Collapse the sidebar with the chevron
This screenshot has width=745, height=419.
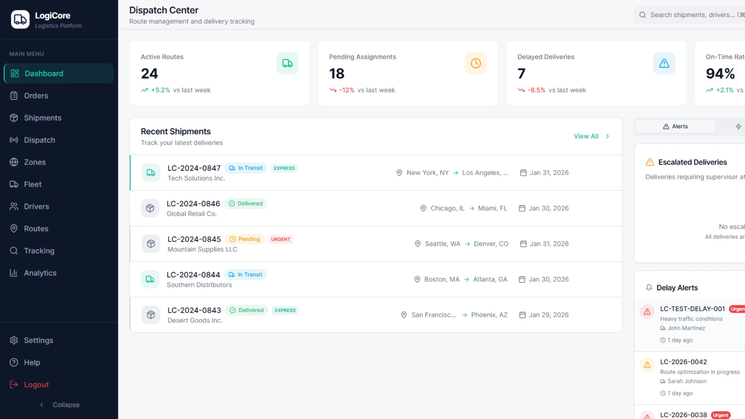coord(42,405)
